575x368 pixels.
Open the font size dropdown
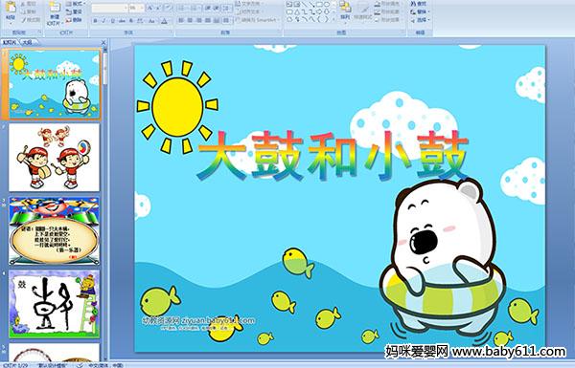point(136,8)
